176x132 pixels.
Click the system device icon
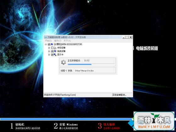click(55, 51)
